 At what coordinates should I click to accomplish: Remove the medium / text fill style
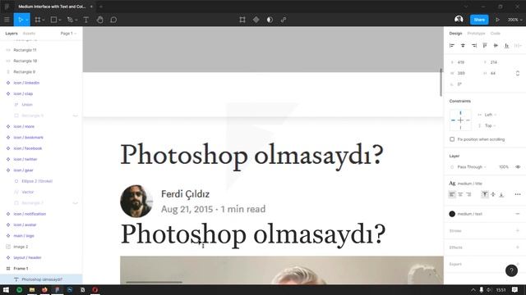[x=518, y=214]
